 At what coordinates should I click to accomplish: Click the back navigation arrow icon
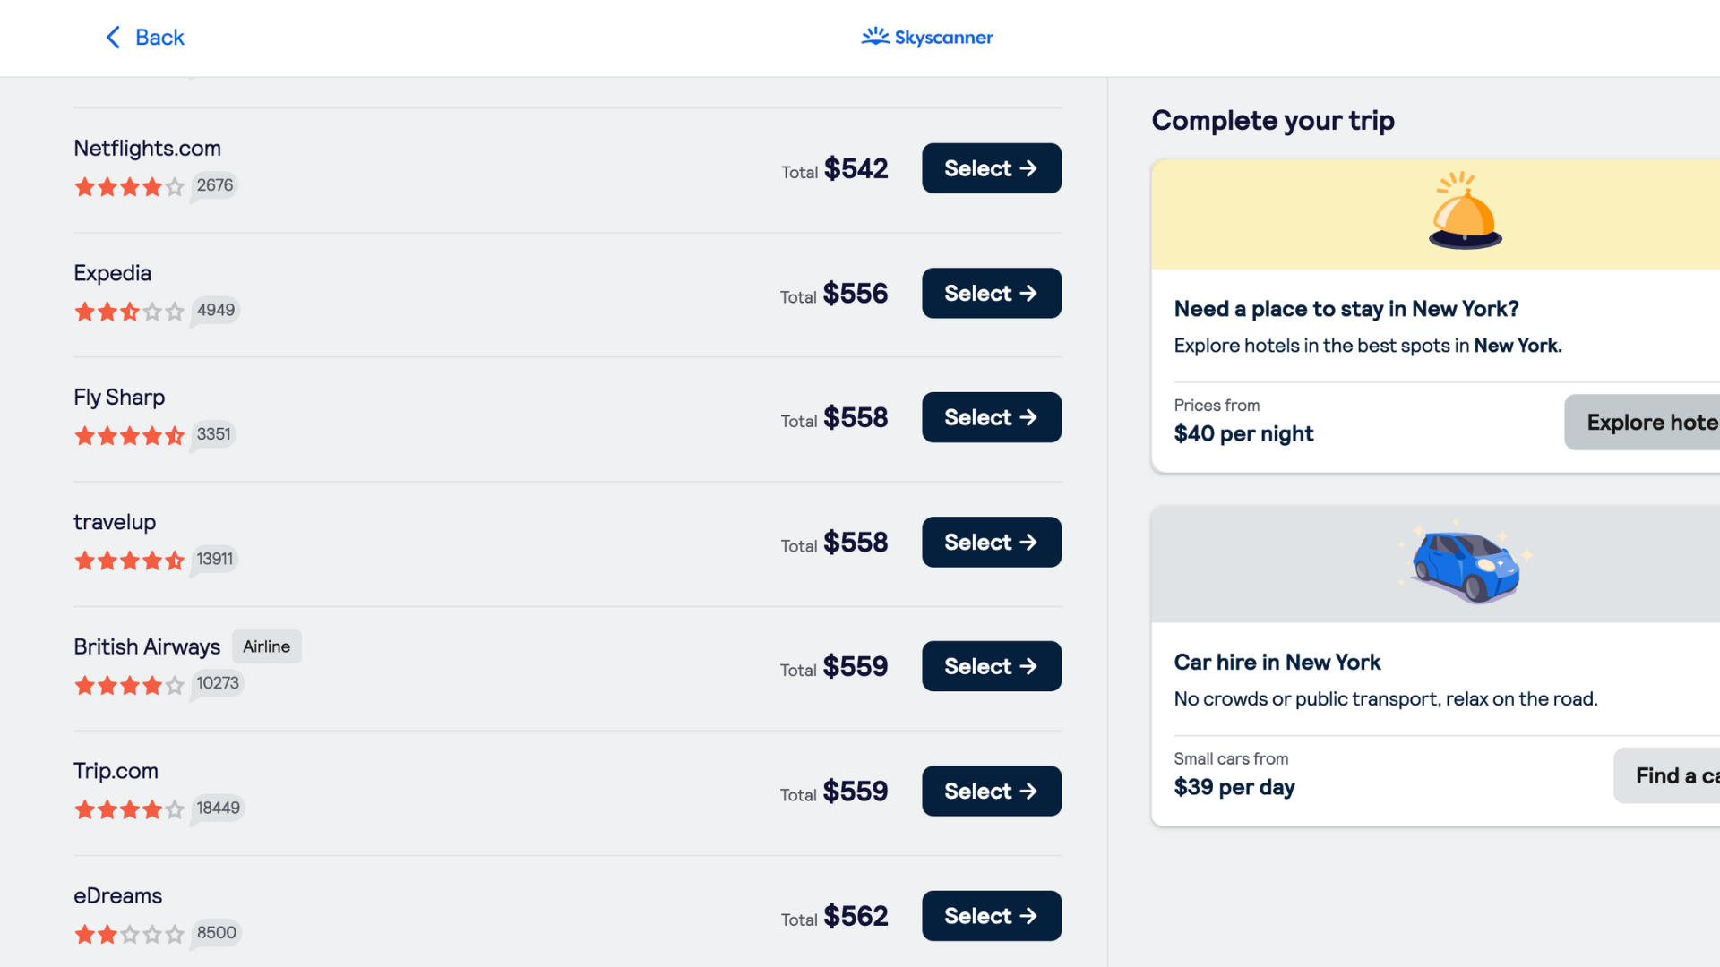[111, 37]
